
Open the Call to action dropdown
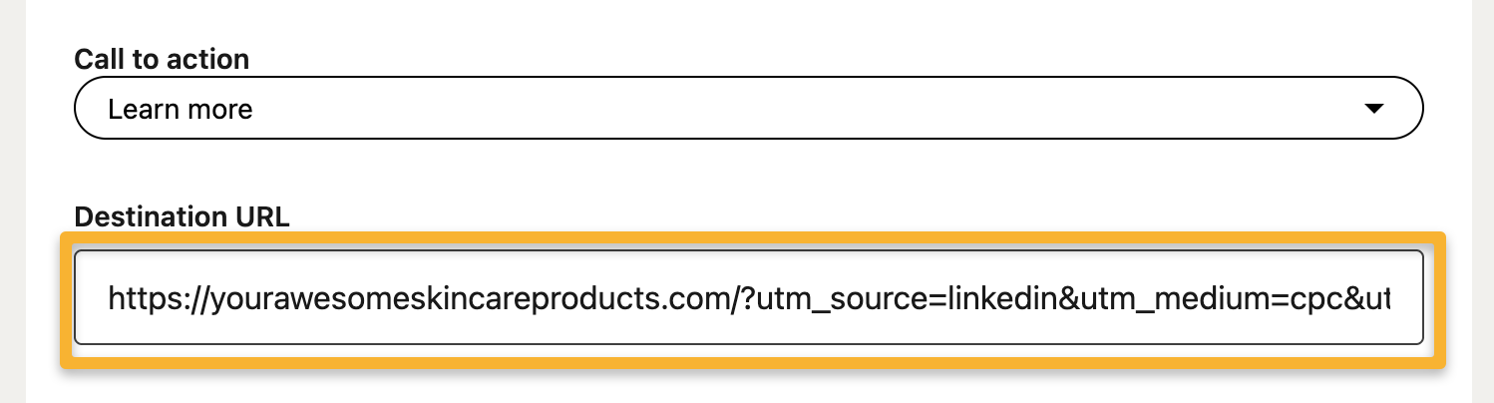pyautogui.click(x=748, y=108)
